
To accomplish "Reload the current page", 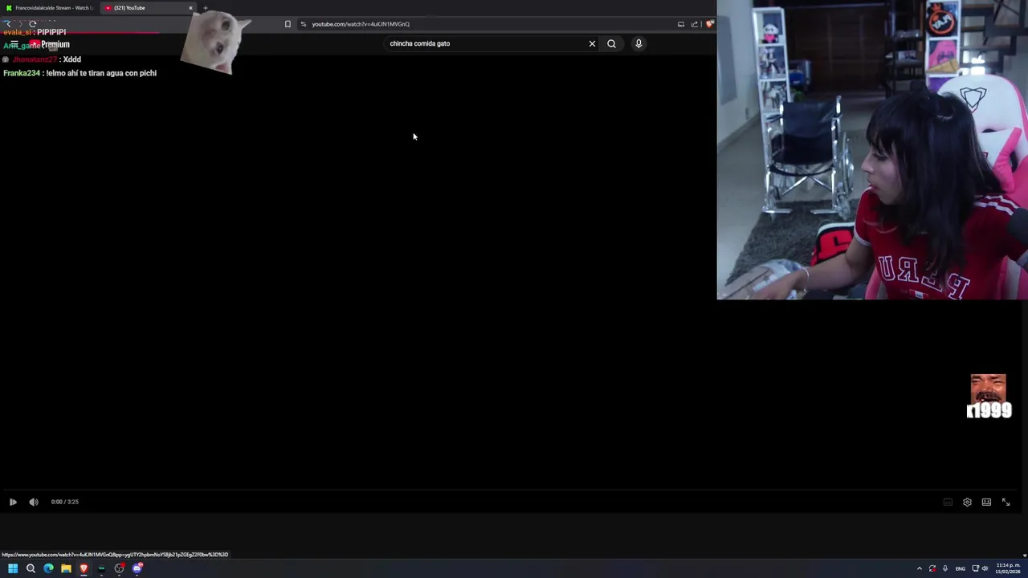I will coord(33,24).
